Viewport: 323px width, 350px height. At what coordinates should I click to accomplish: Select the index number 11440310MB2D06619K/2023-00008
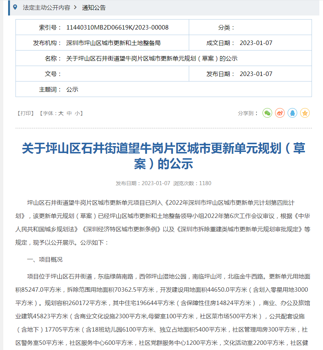pyautogui.click(x=117, y=27)
